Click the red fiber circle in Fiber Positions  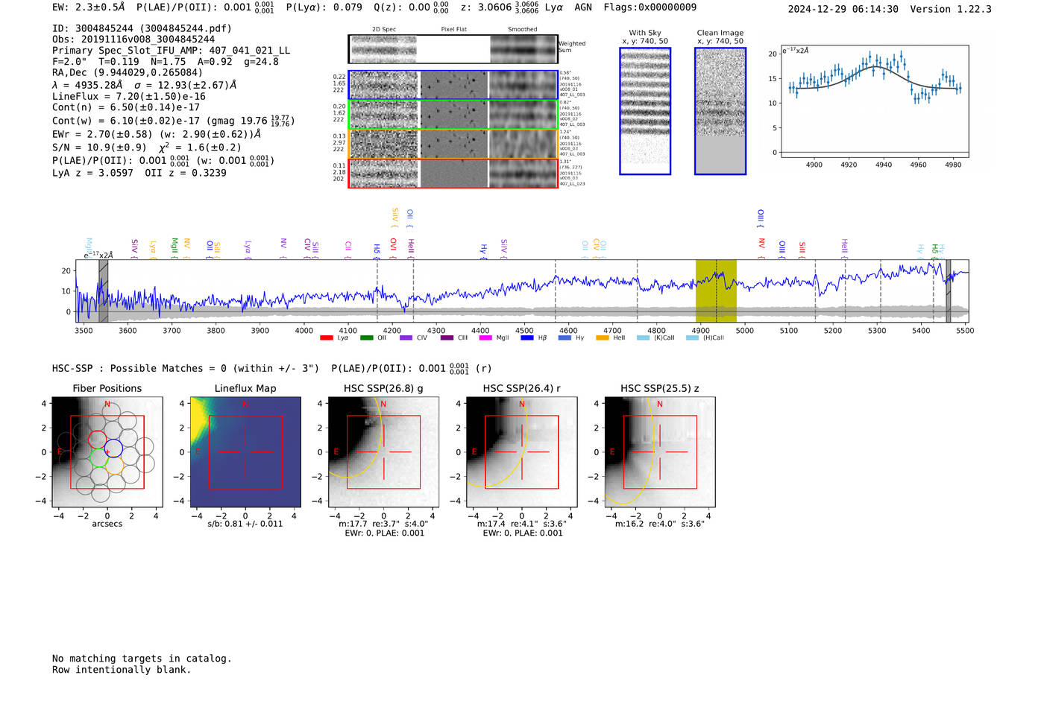pyautogui.click(x=98, y=439)
